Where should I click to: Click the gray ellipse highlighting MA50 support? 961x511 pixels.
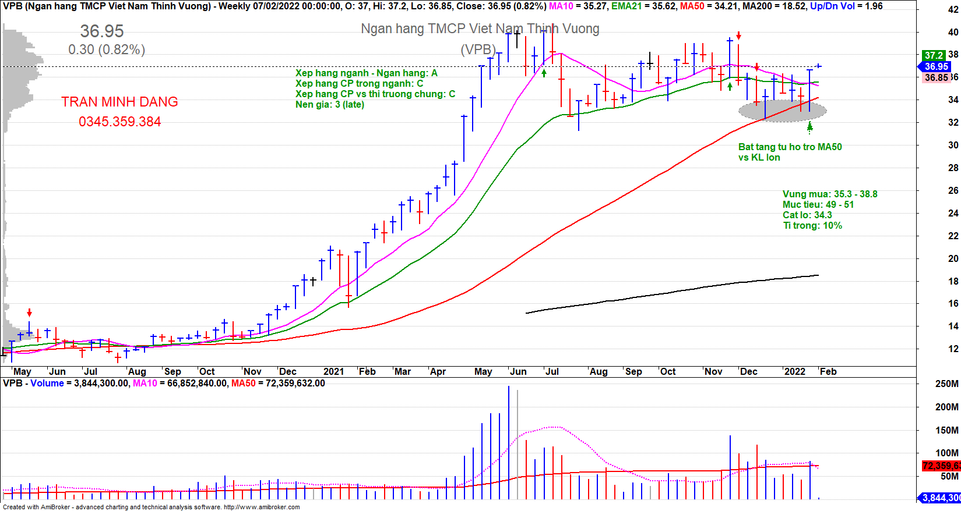782,111
